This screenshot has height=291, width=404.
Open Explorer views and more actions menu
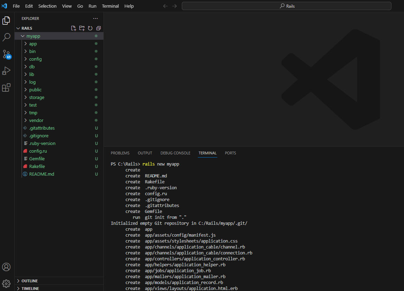pyautogui.click(x=95, y=18)
